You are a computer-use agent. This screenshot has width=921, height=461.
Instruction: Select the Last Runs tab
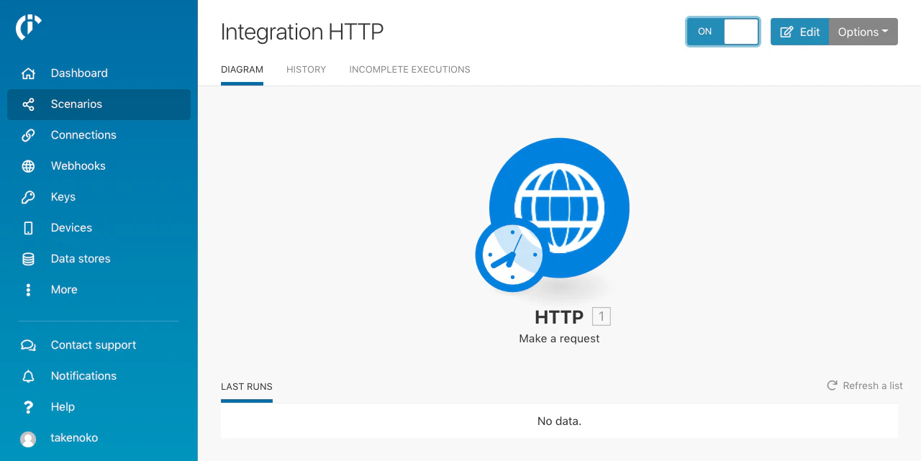(247, 387)
